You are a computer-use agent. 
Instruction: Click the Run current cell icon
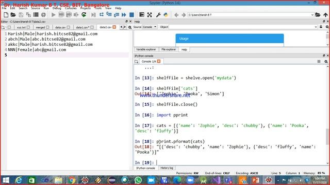61,15
